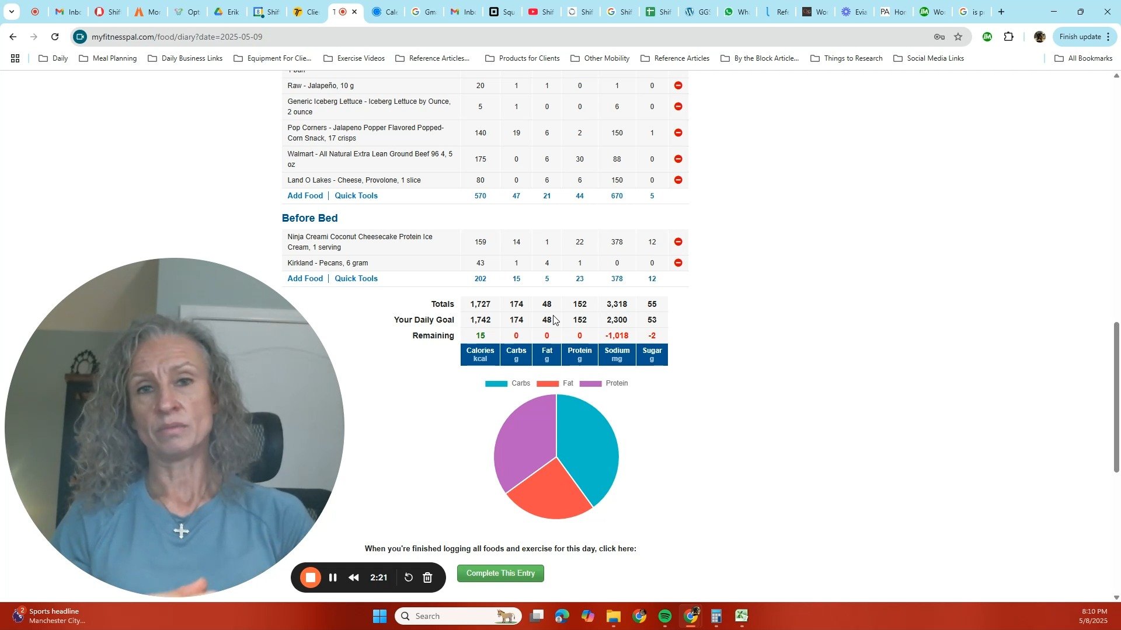Open Exercise Videos bookmark folder
The width and height of the screenshot is (1121, 630).
click(x=354, y=58)
